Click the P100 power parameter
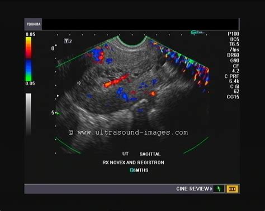The height and width of the screenshot is (211, 265). (x=233, y=34)
